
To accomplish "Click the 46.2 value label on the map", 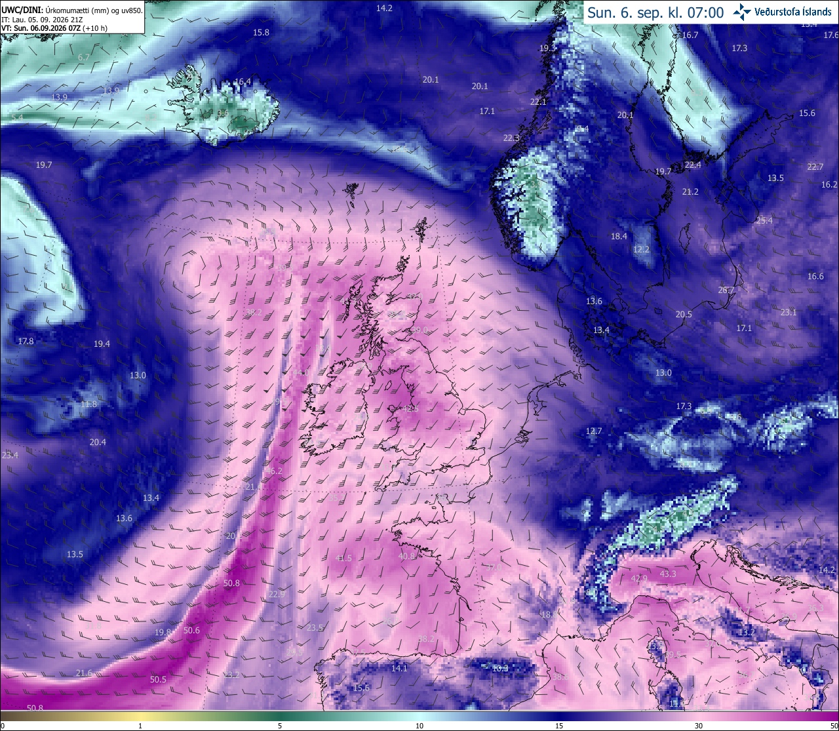I will coord(274,471).
